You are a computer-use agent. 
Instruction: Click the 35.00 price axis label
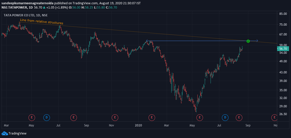click(x=283, y=90)
